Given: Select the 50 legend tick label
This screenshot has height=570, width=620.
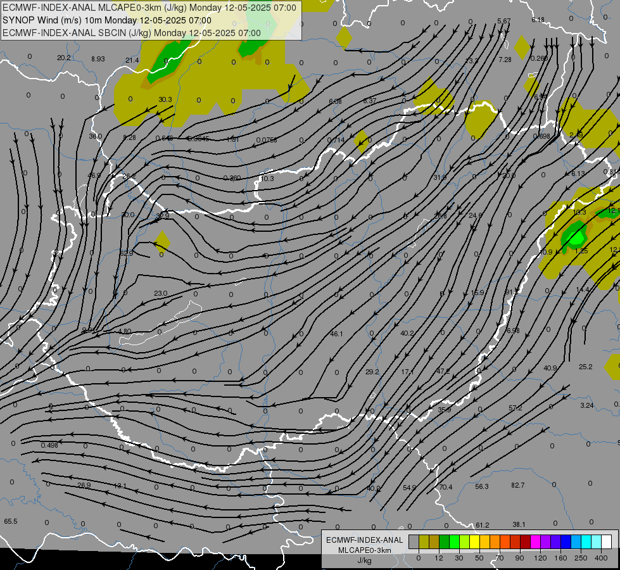Looking at the screenshot, I should coord(479,558).
